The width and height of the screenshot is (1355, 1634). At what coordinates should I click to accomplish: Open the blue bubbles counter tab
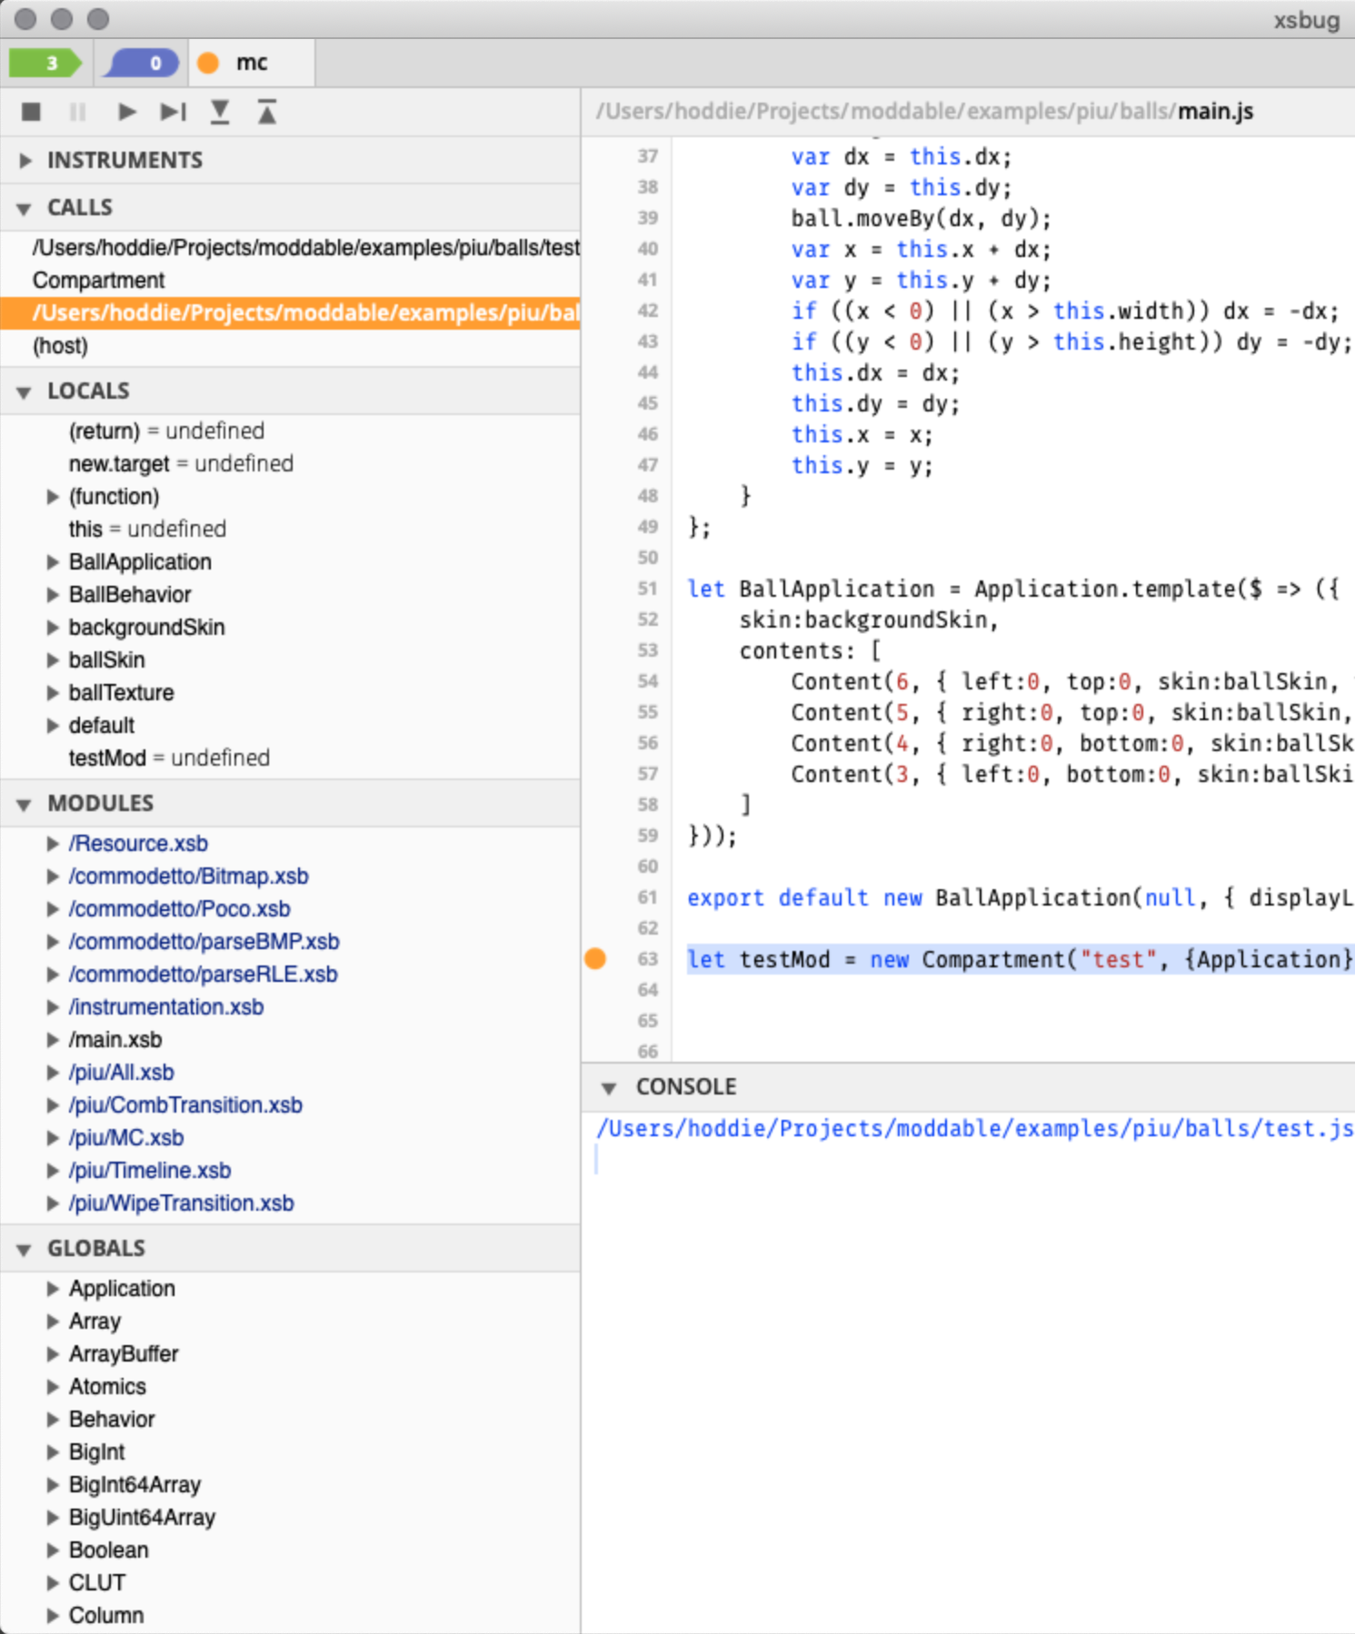pyautogui.click(x=142, y=63)
